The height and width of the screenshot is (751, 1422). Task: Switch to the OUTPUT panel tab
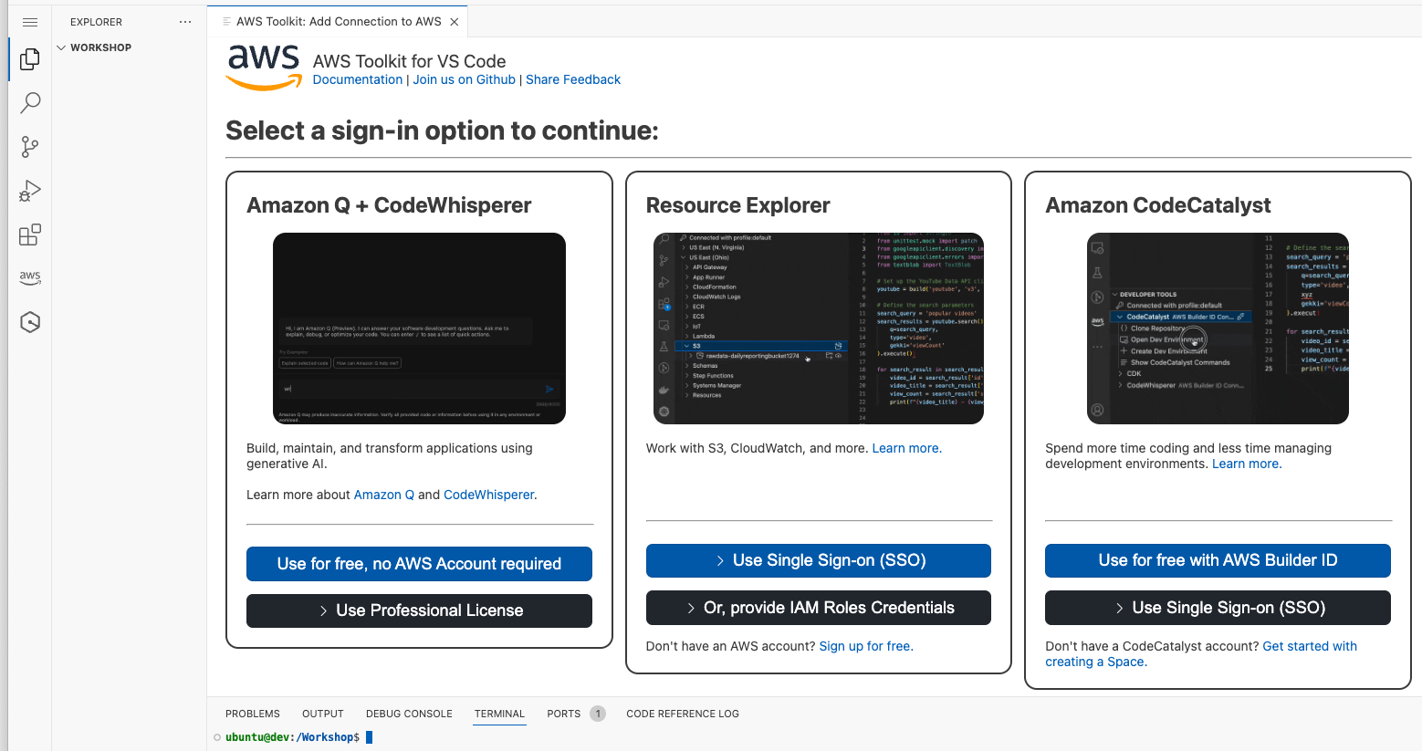(x=323, y=714)
